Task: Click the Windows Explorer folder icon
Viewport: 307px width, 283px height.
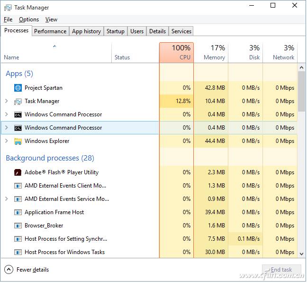Action: click(x=18, y=141)
